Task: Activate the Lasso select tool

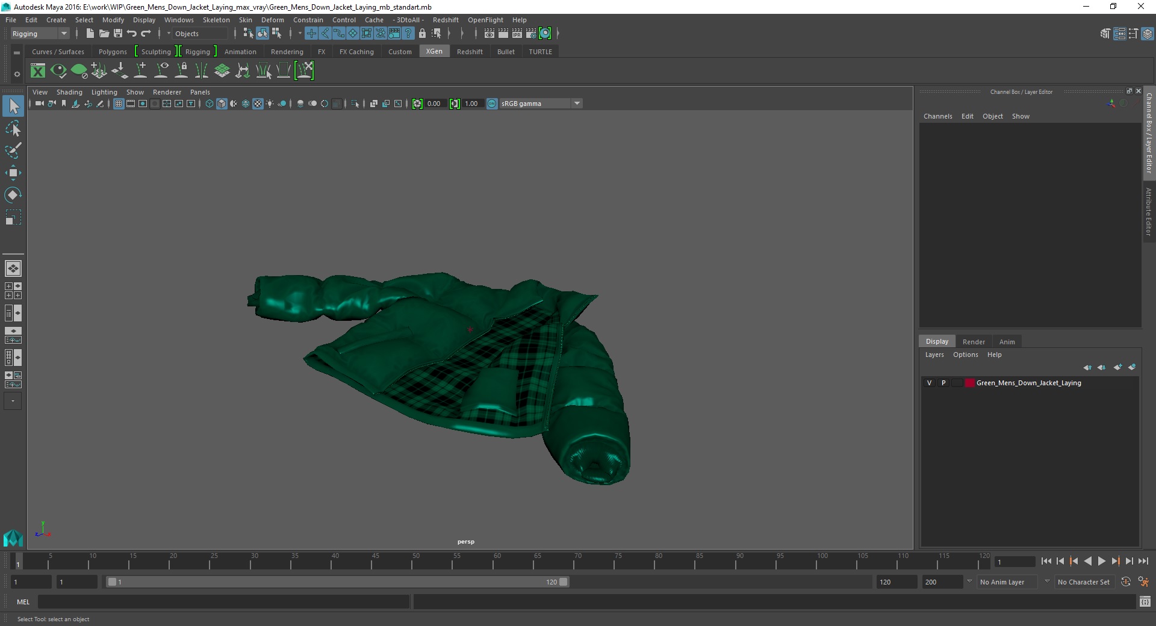Action: 13,129
